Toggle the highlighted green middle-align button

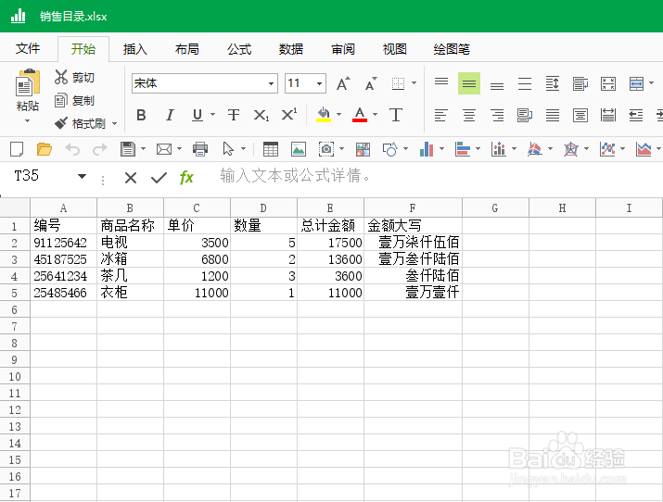point(469,83)
